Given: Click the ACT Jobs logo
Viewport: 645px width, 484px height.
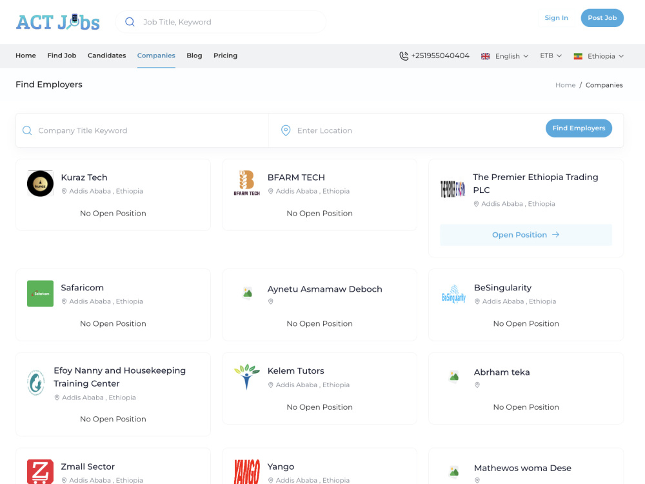Looking at the screenshot, I should [x=58, y=22].
